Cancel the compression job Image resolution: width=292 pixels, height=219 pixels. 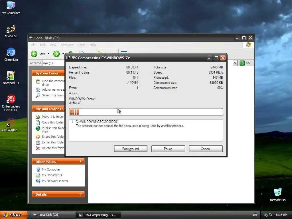coord(206,149)
